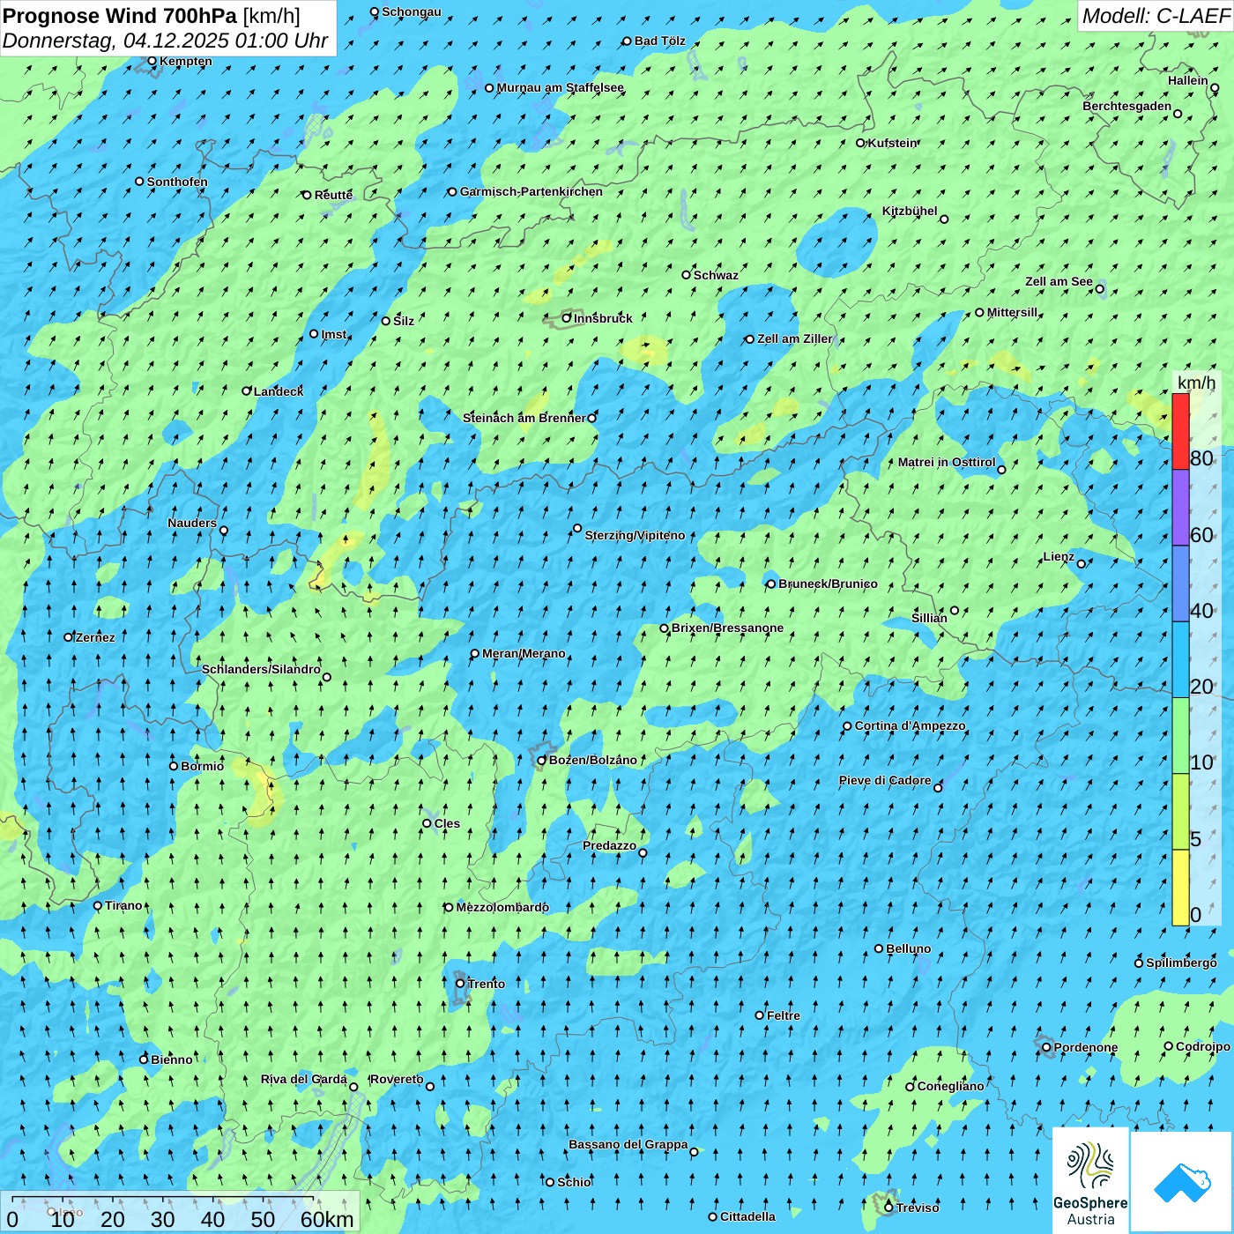Screen dimensions: 1234x1234
Task: Click the Garmisch-Partenkirchen label
Action: click(x=532, y=191)
